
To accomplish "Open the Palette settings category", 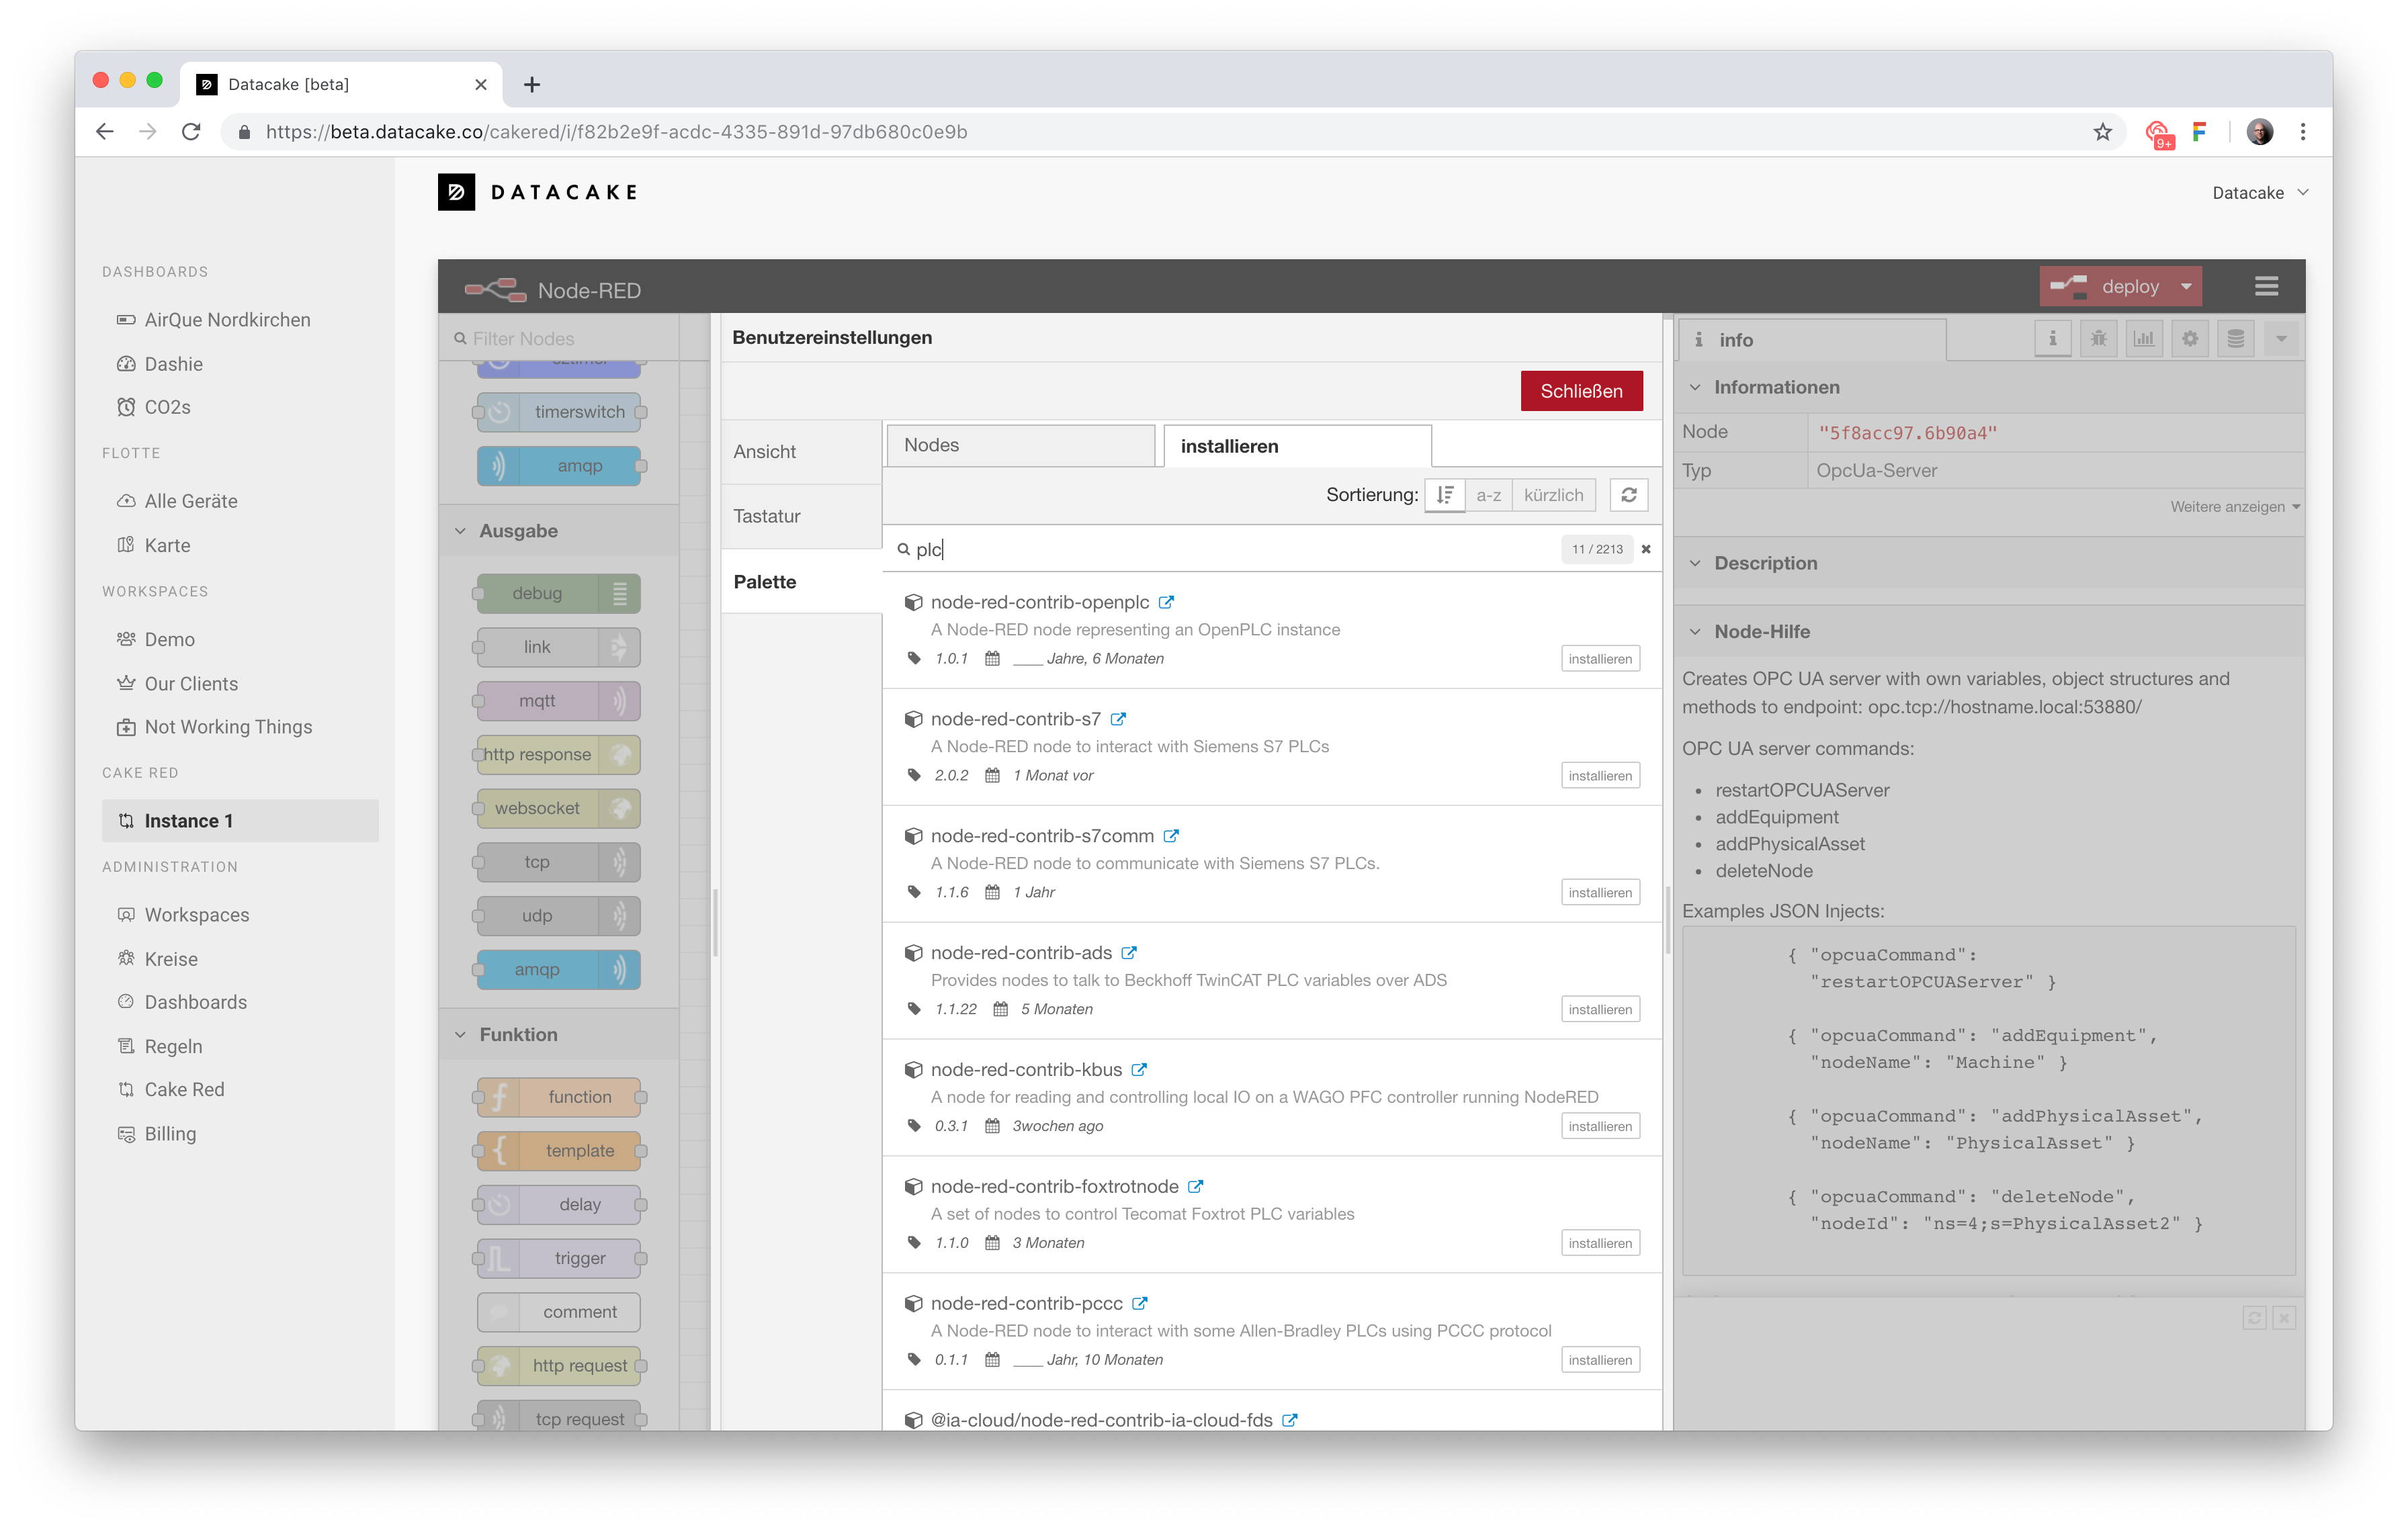I will (765, 580).
